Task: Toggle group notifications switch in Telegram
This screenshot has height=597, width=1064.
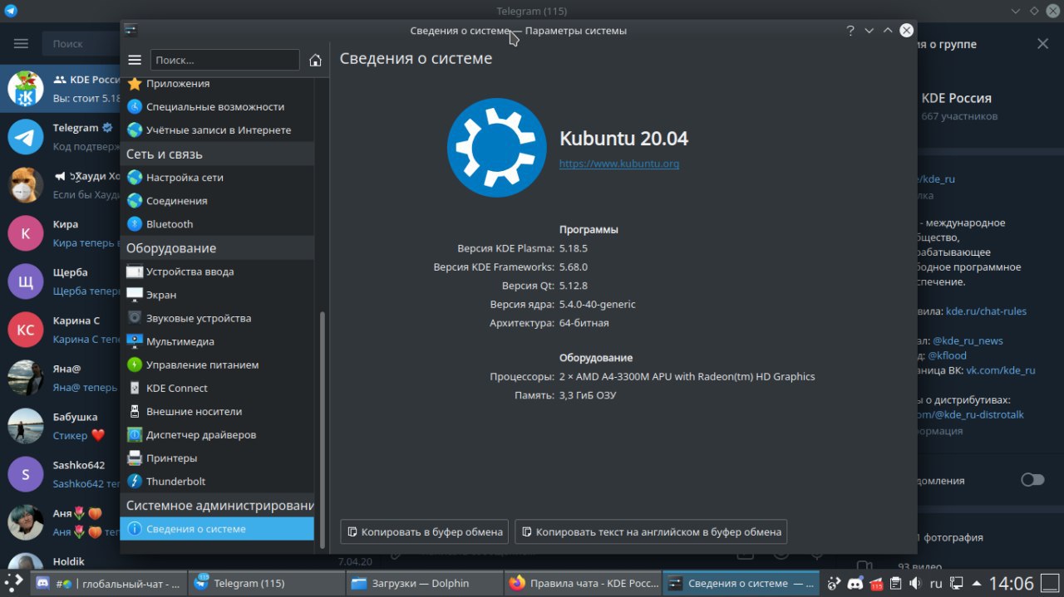Action: point(1032,480)
